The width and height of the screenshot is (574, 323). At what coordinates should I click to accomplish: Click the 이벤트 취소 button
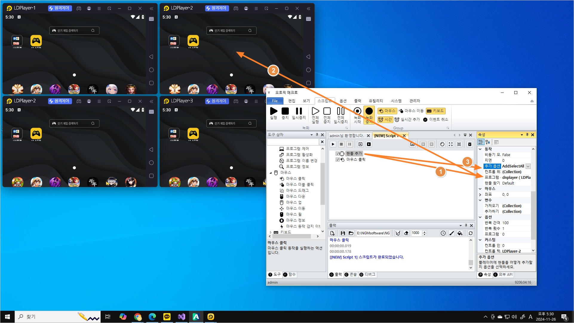pyautogui.click(x=435, y=119)
